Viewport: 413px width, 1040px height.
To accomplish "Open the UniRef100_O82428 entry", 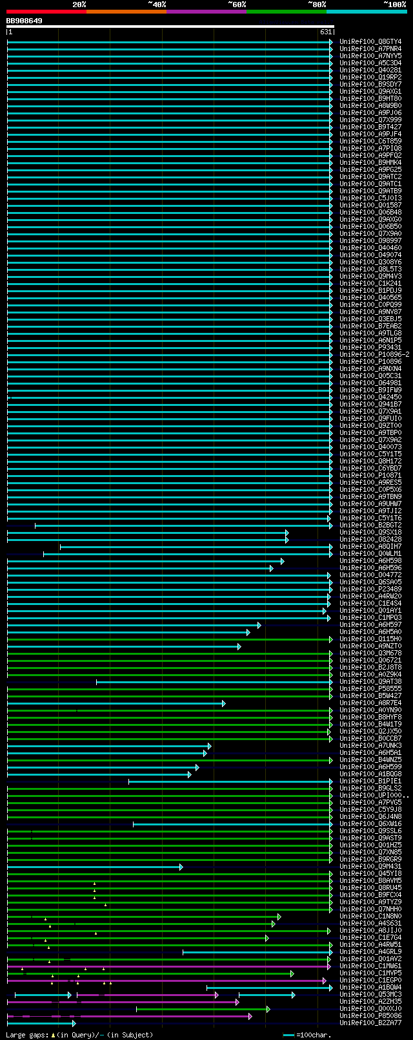I will pos(370,540).
